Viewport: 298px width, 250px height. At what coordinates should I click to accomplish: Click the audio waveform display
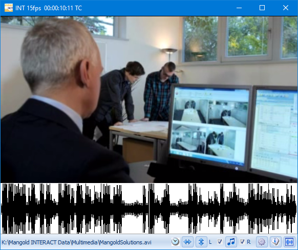pyautogui.click(x=149, y=208)
